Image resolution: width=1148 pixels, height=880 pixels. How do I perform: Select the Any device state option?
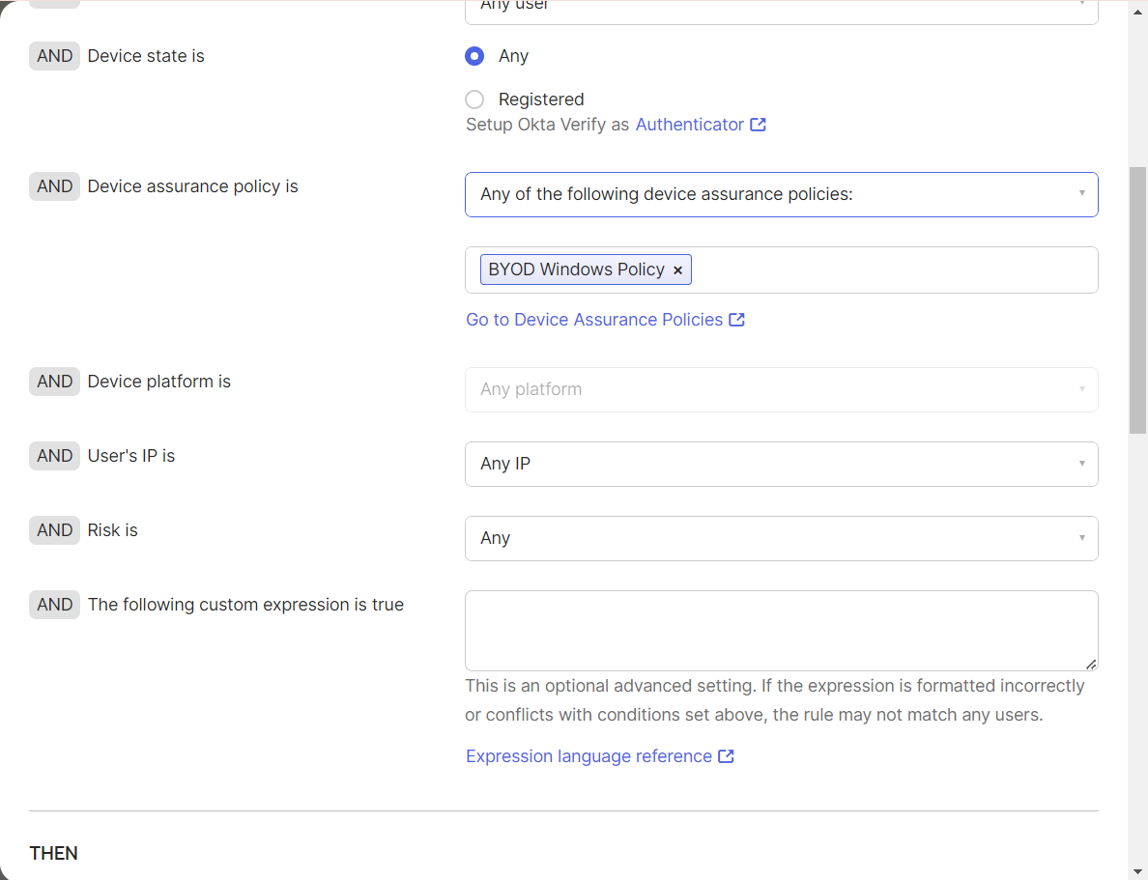tap(474, 56)
